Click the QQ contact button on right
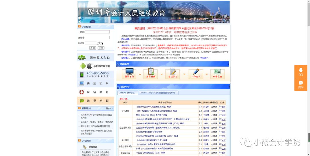 [301, 72]
